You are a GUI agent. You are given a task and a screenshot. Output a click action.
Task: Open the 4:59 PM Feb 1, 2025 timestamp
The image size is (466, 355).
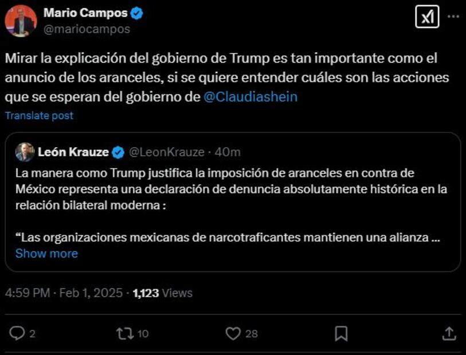click(x=63, y=293)
